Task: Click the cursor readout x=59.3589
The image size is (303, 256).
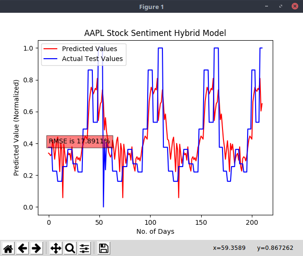Action: click(x=229, y=248)
